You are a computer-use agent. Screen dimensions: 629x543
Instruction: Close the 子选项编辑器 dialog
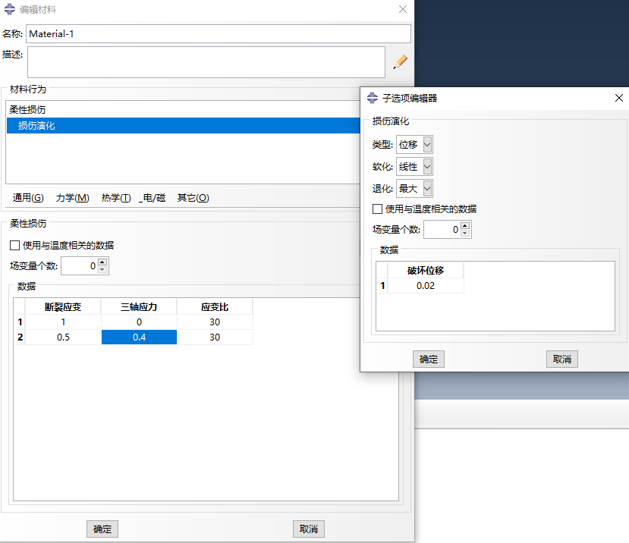coord(619,98)
